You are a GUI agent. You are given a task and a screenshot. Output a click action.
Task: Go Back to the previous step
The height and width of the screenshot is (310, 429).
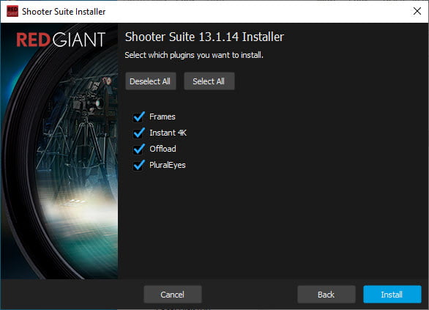(x=326, y=295)
